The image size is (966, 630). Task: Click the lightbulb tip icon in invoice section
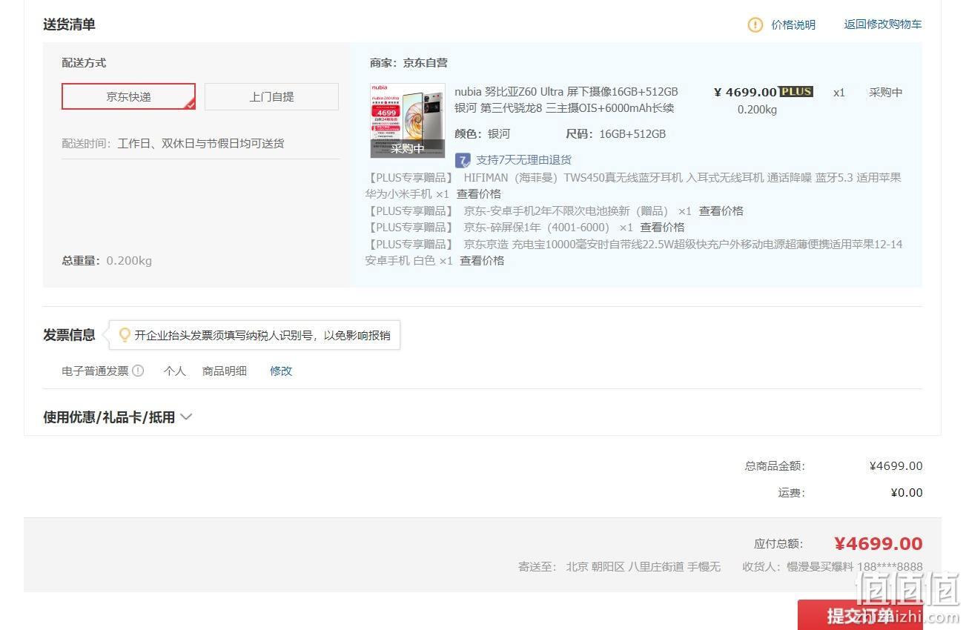click(125, 335)
